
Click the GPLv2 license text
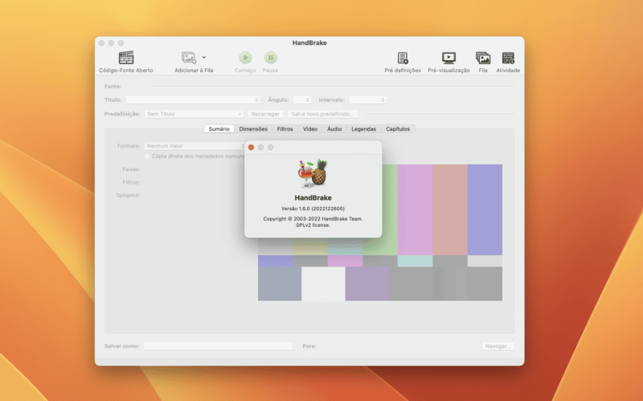coord(313,225)
